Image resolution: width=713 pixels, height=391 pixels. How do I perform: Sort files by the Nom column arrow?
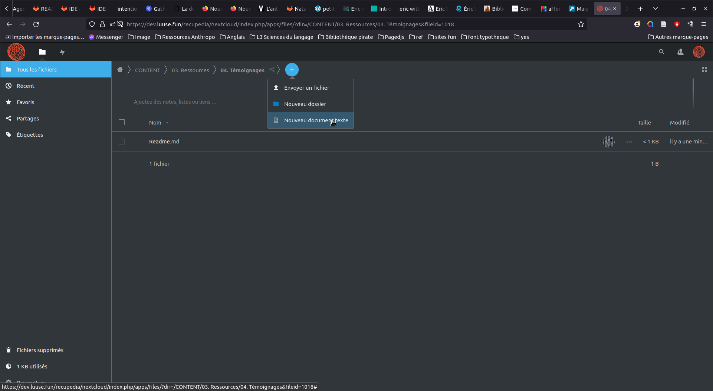(167, 123)
